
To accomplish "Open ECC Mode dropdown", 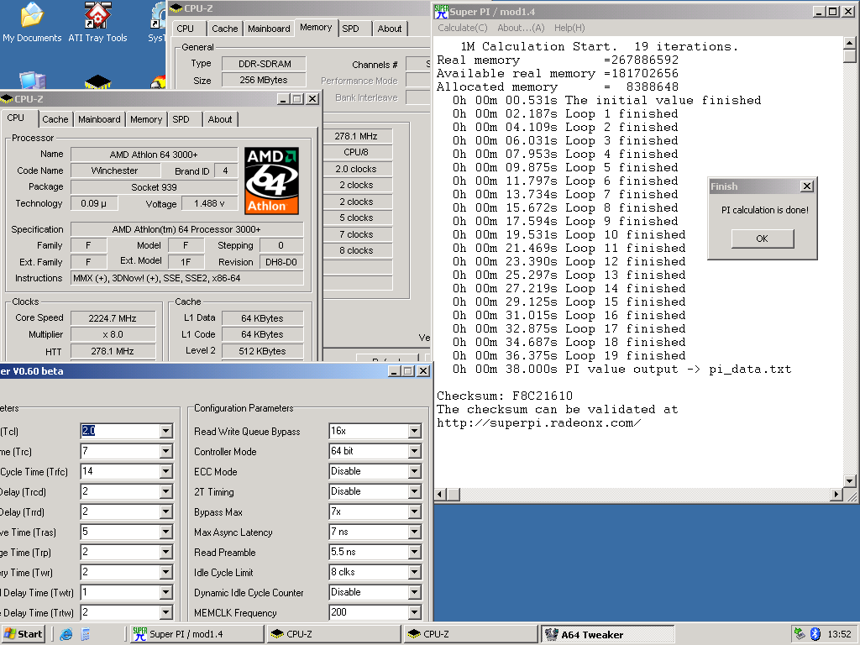I will pyautogui.click(x=415, y=472).
